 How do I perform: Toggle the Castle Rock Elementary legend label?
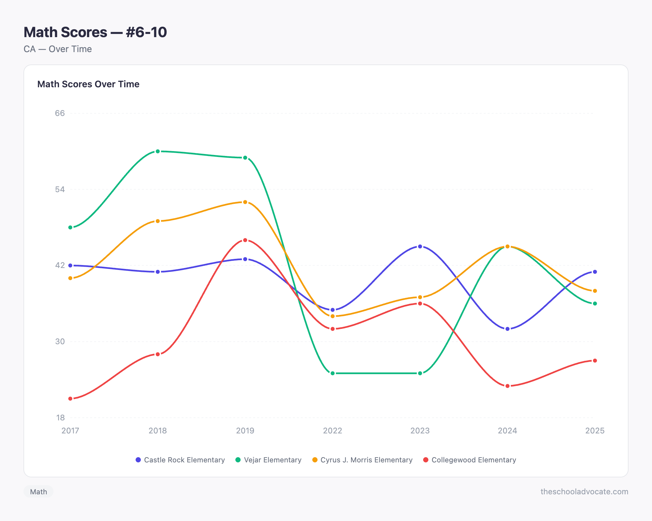coord(184,460)
